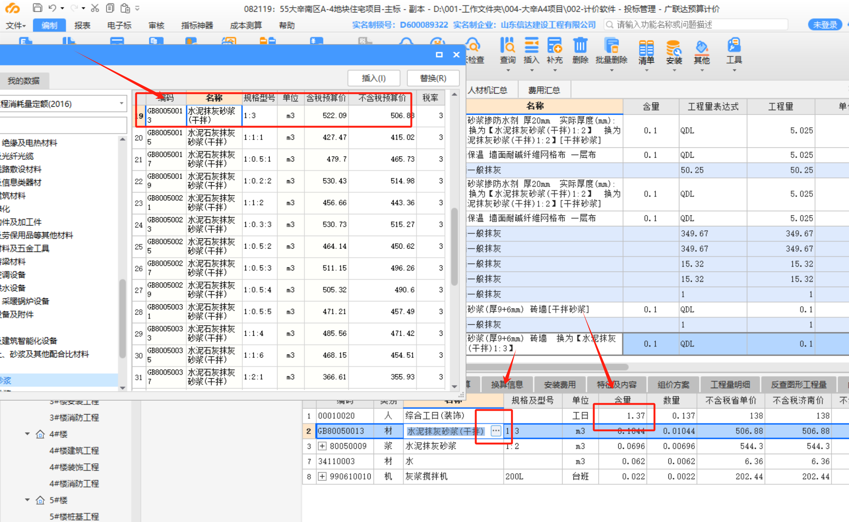Open the quick access customize arrow

coord(137,8)
